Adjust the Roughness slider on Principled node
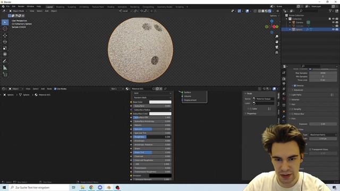Image resolution: width=340 pixels, height=191 pixels. [x=152, y=137]
